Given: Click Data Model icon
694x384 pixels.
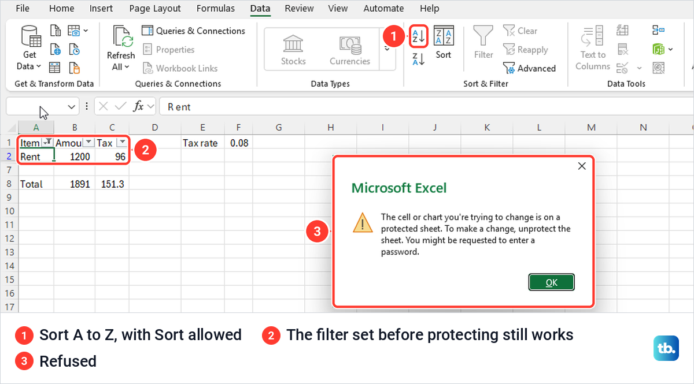Looking at the screenshot, I should (659, 49).
